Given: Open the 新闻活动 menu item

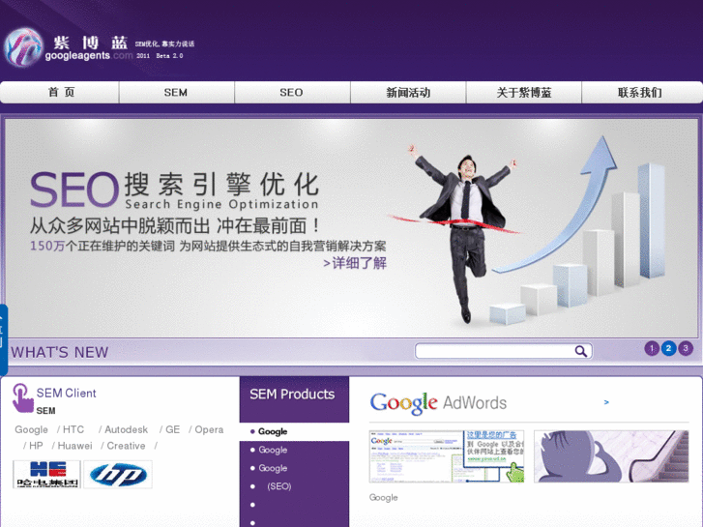Looking at the screenshot, I should point(408,93).
